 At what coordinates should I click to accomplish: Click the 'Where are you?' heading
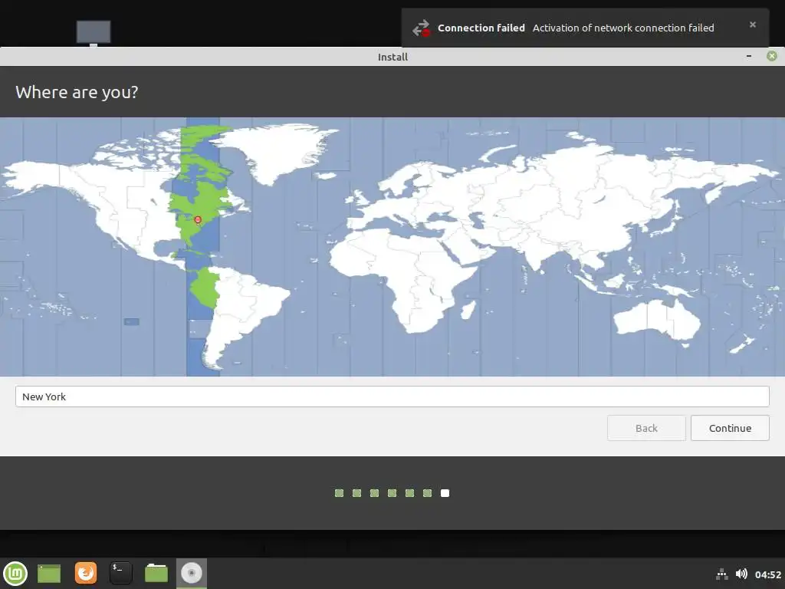77,92
